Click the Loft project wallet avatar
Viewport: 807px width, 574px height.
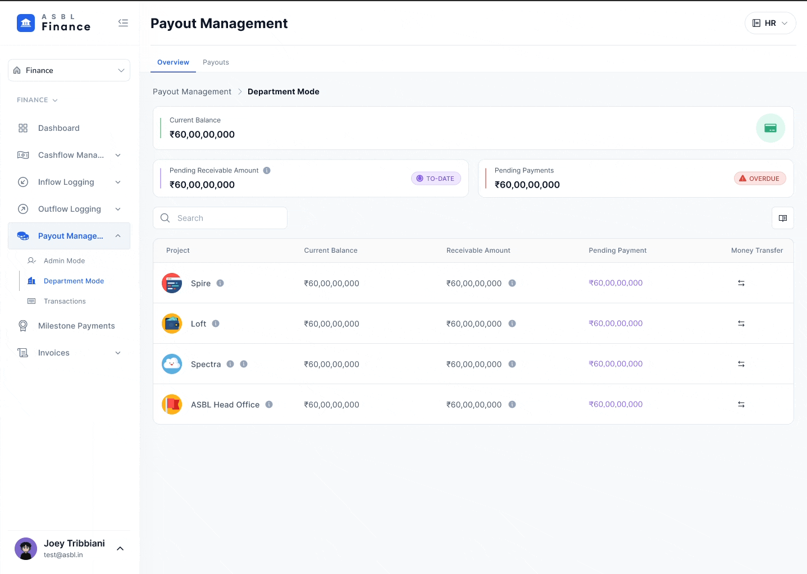[172, 324]
